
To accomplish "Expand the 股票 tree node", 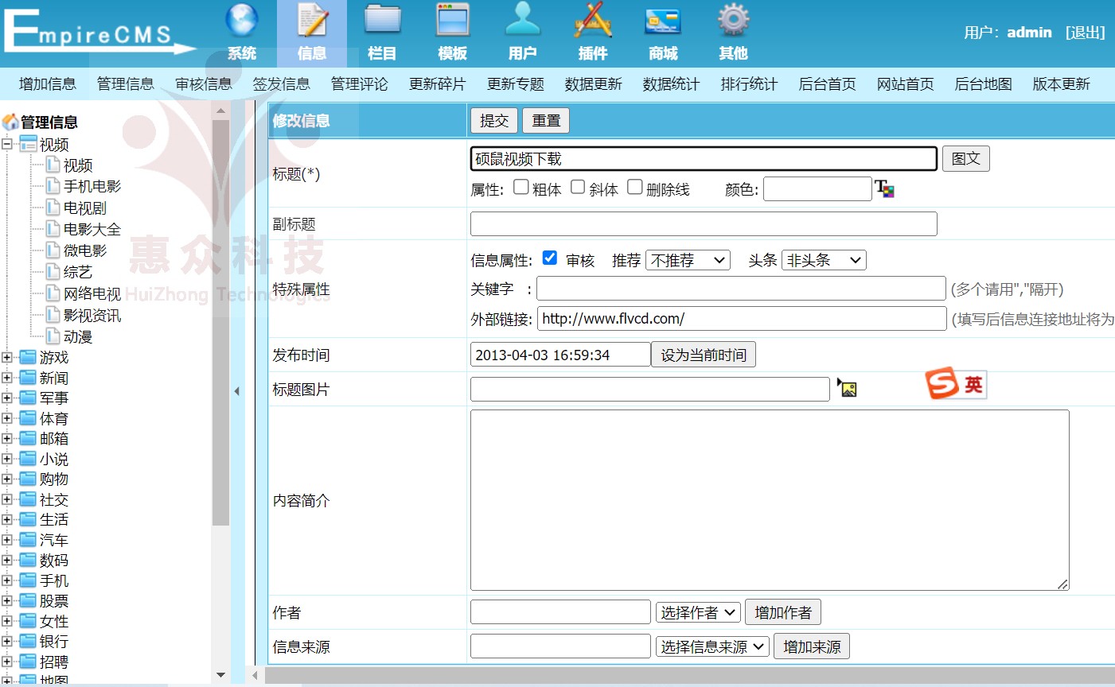I will point(7,600).
